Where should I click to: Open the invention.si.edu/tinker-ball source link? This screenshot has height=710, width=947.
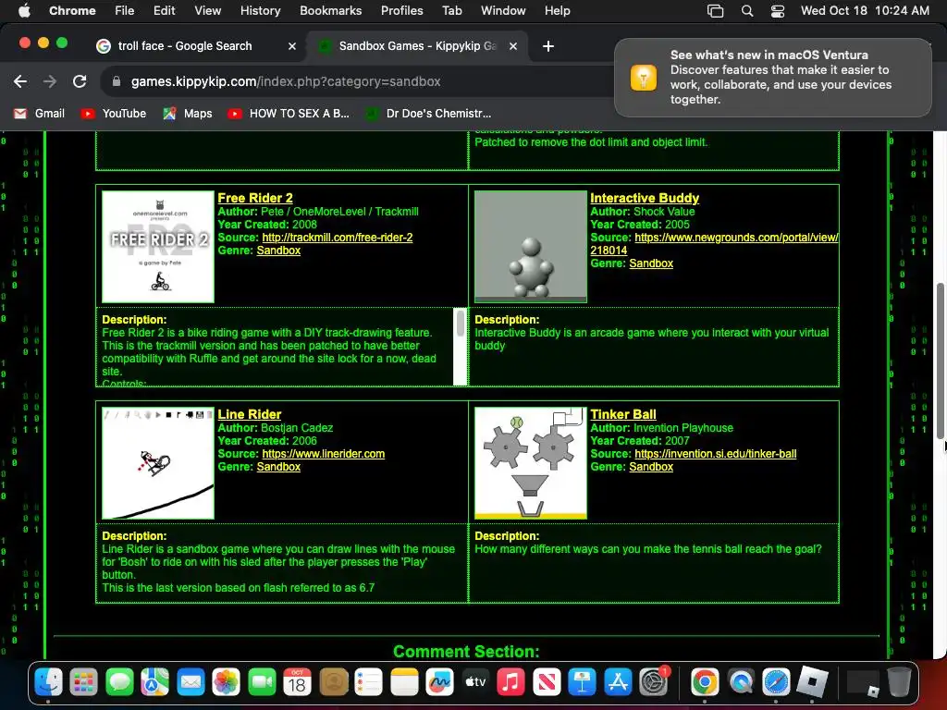pos(716,453)
